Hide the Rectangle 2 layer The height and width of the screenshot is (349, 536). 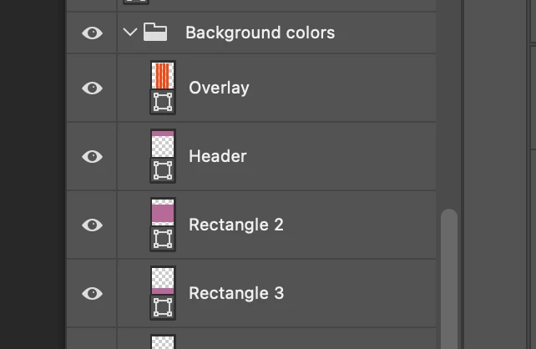click(92, 225)
